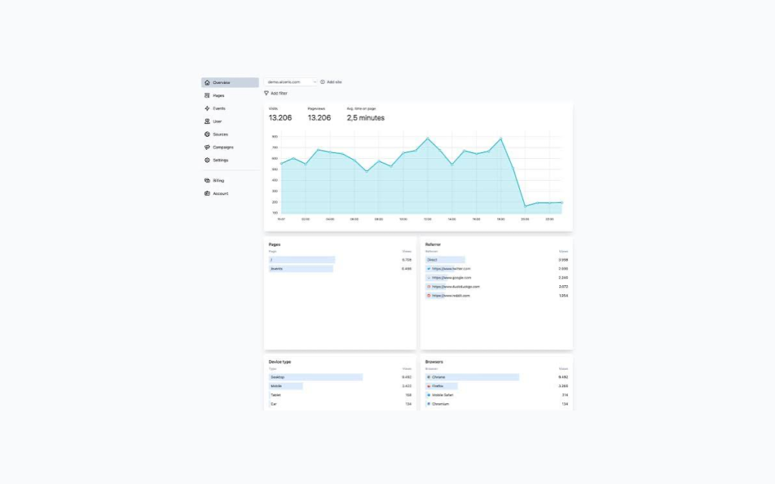Click the chart's lowest point near 20:00
Viewport: 775px width, 484px height.
pos(525,206)
